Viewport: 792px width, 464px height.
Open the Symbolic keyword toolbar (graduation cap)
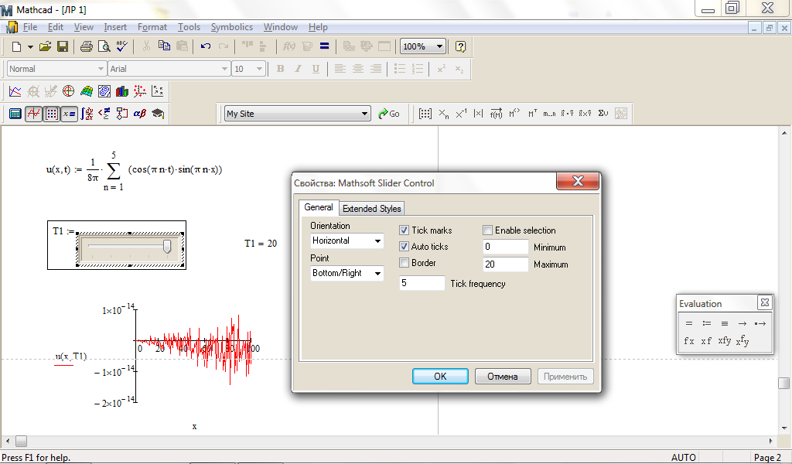tap(158, 114)
